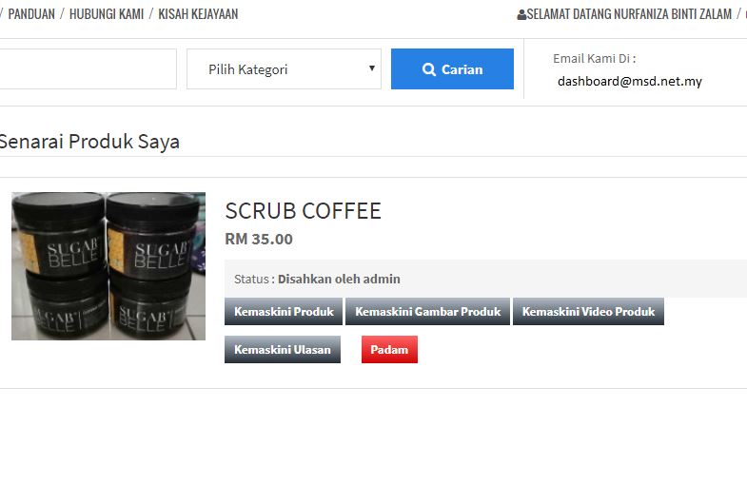Click the dashboard@msd.net.my email address
747x484 pixels.
630,81
